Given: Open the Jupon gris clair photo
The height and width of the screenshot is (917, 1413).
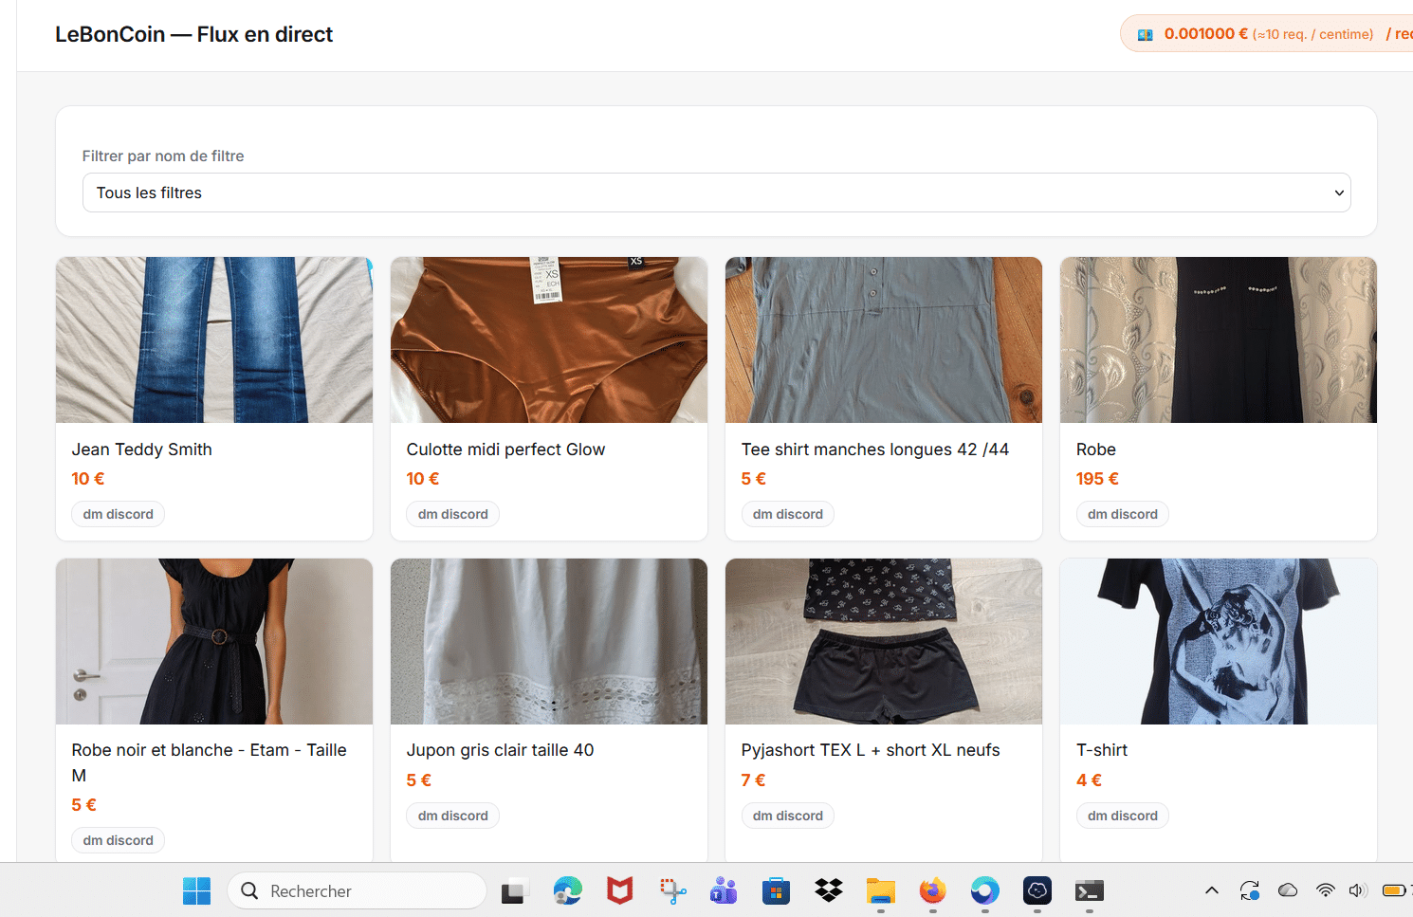Looking at the screenshot, I should point(549,641).
